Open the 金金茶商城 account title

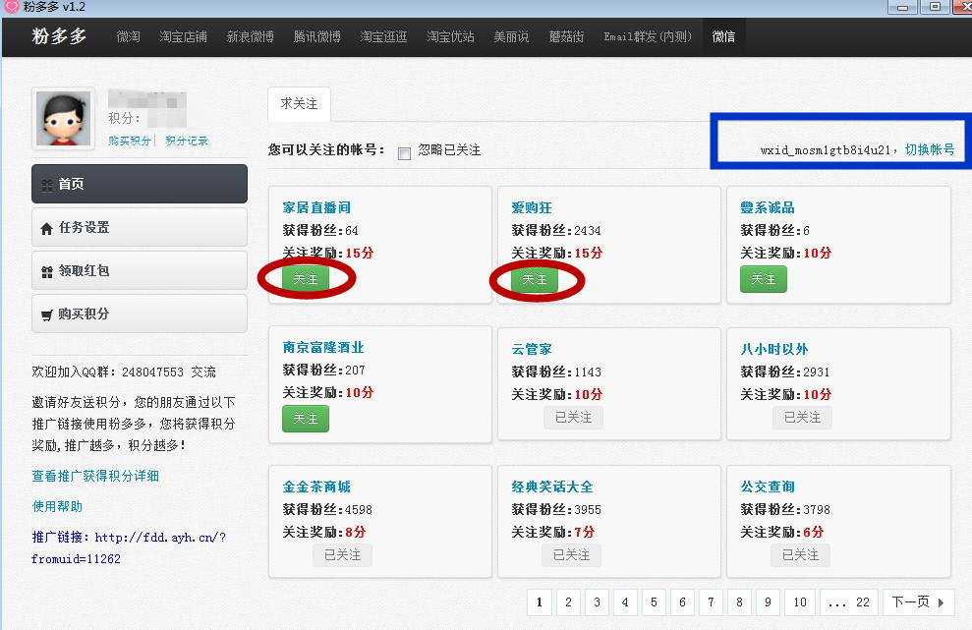click(316, 487)
